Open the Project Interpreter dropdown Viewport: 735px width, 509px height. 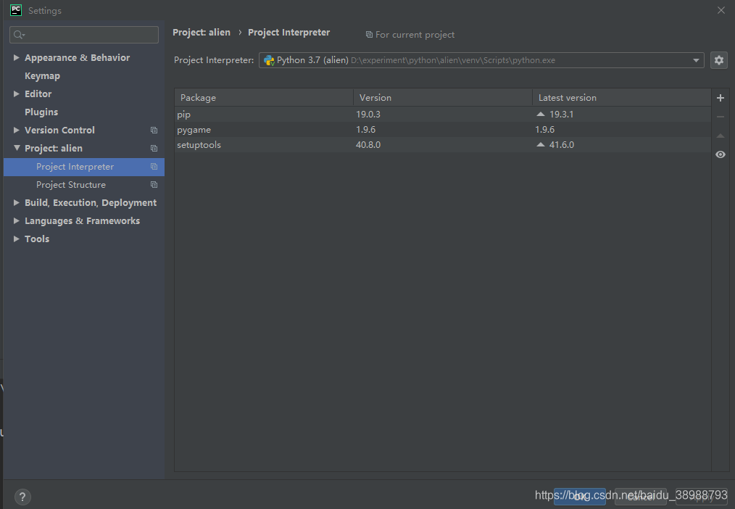pyautogui.click(x=695, y=60)
